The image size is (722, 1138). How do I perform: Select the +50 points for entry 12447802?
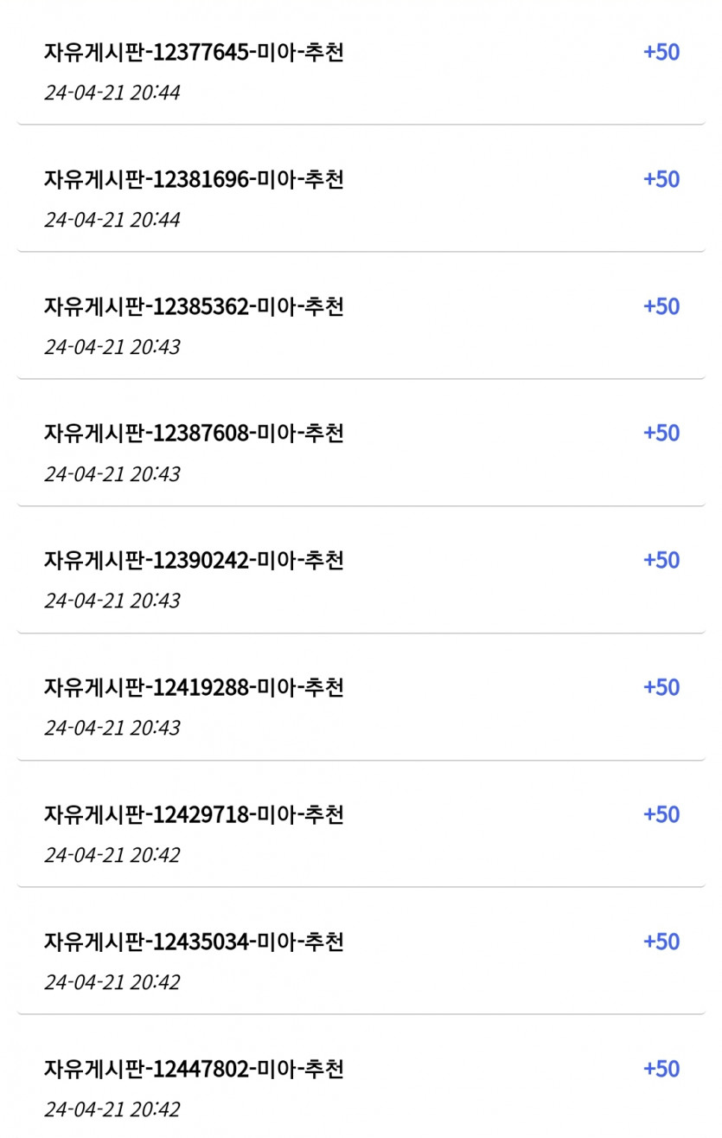coord(661,1069)
